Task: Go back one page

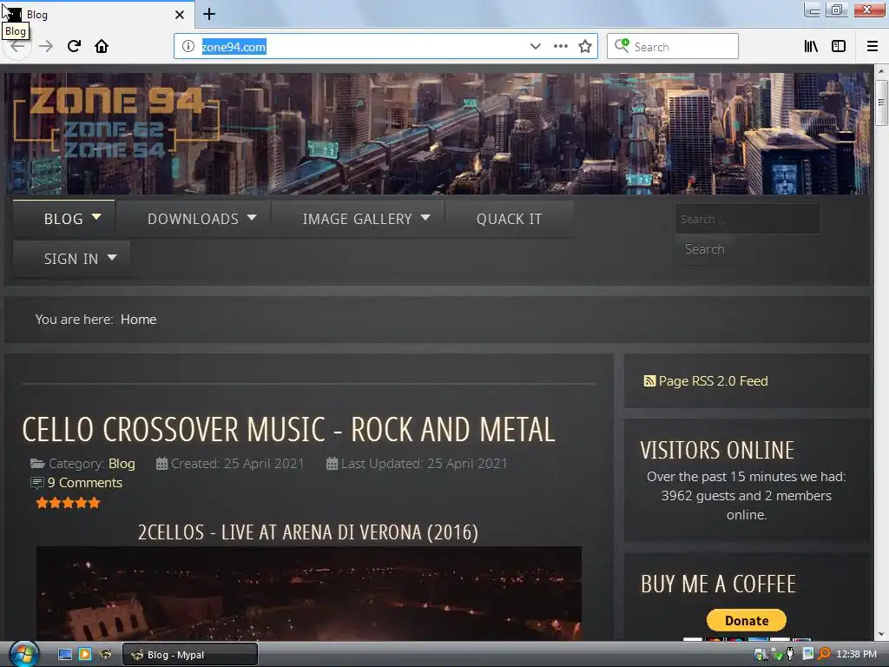Action: (17, 46)
